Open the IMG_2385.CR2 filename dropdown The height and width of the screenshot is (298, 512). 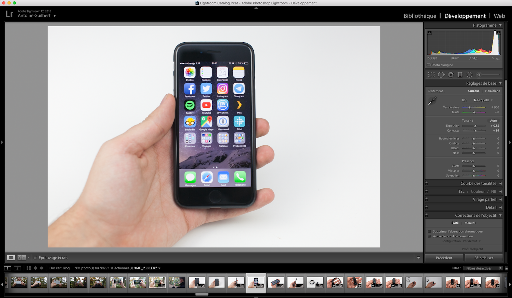pyautogui.click(x=147, y=268)
